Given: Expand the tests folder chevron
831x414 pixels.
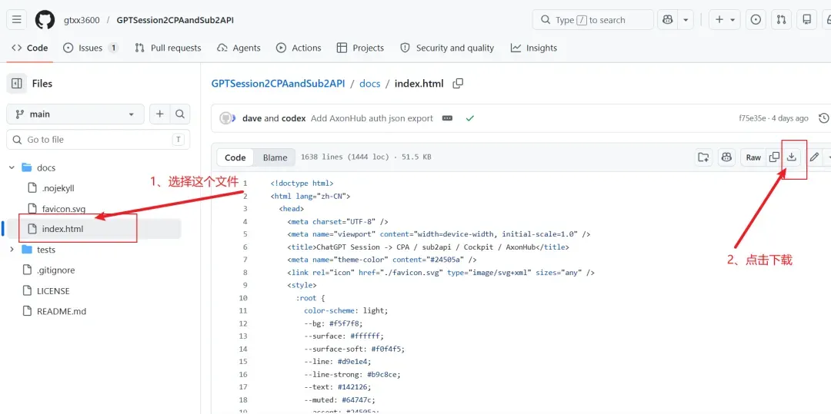Looking at the screenshot, I should coord(12,250).
